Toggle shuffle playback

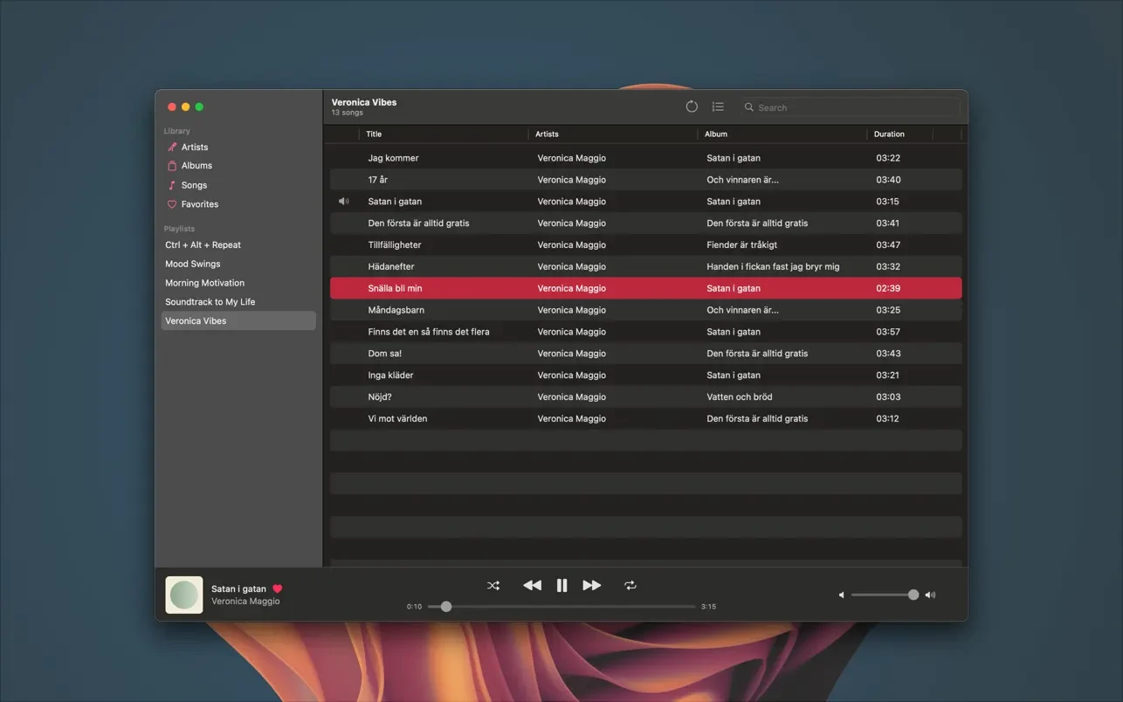[493, 586]
